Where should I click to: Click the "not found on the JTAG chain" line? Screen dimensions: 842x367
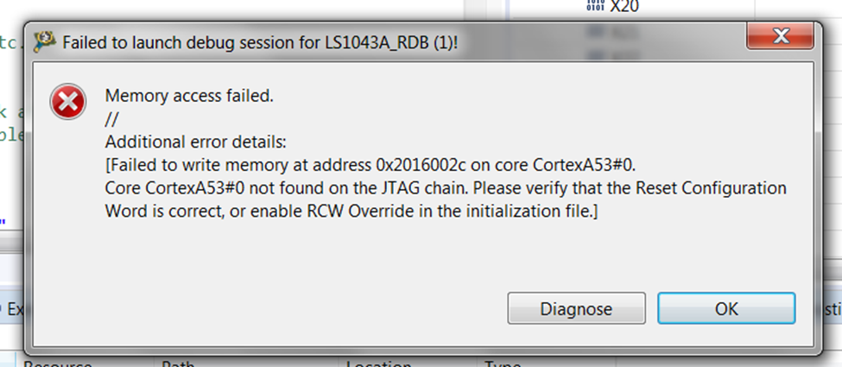coord(446,187)
